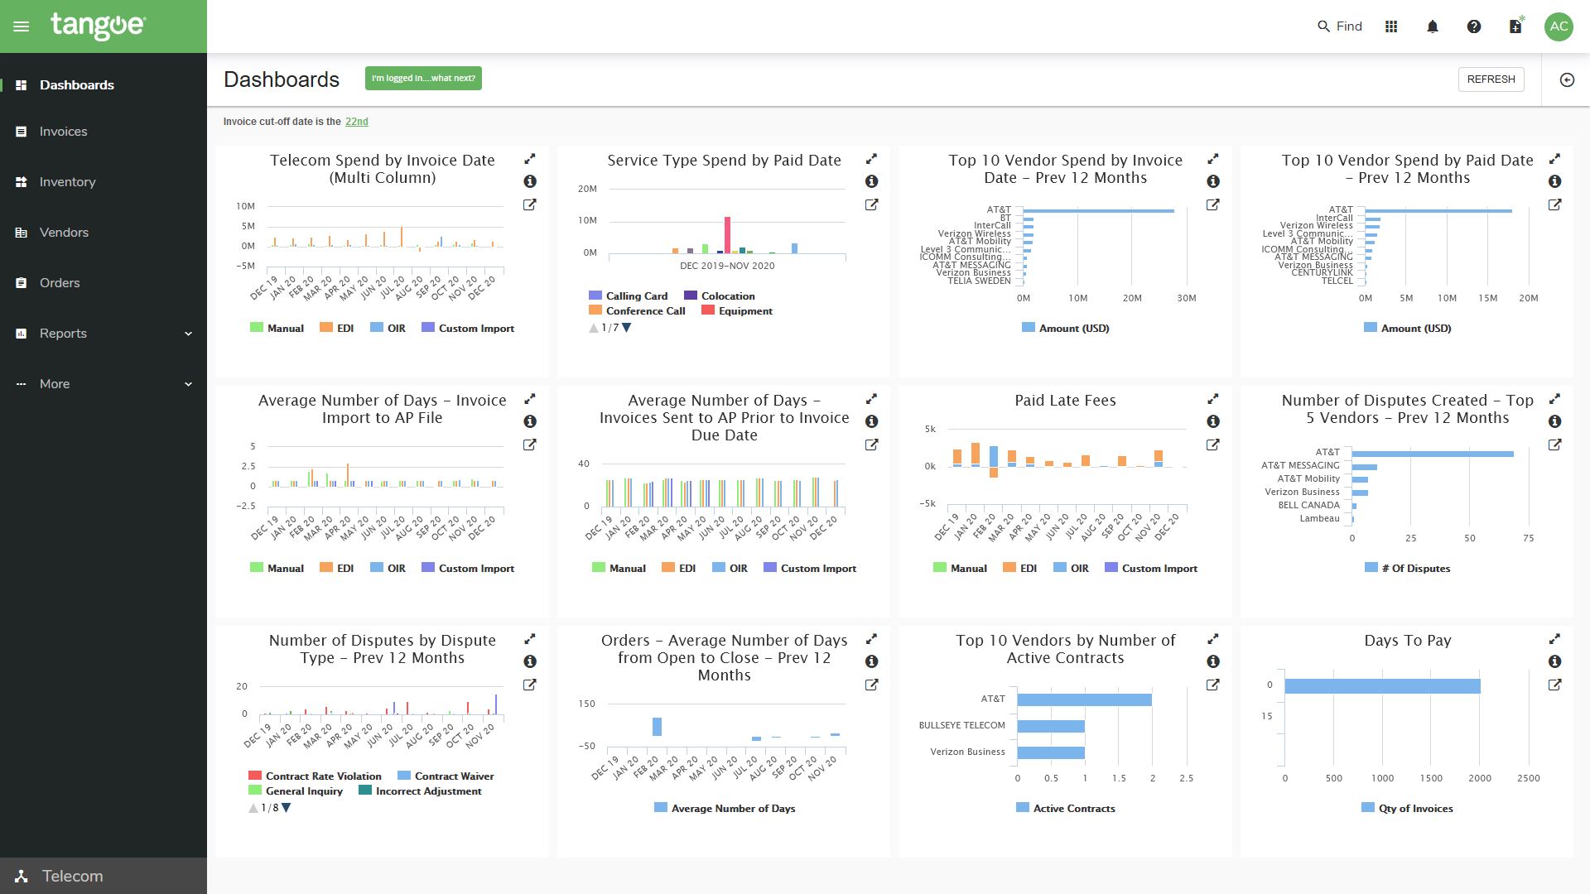Image resolution: width=1590 pixels, height=894 pixels.
Task: Go to next legend page in Service Type chart
Action: 627,328
